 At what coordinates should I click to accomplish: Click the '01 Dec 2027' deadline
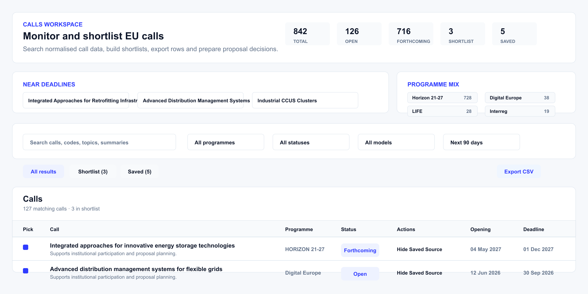pyautogui.click(x=538, y=249)
